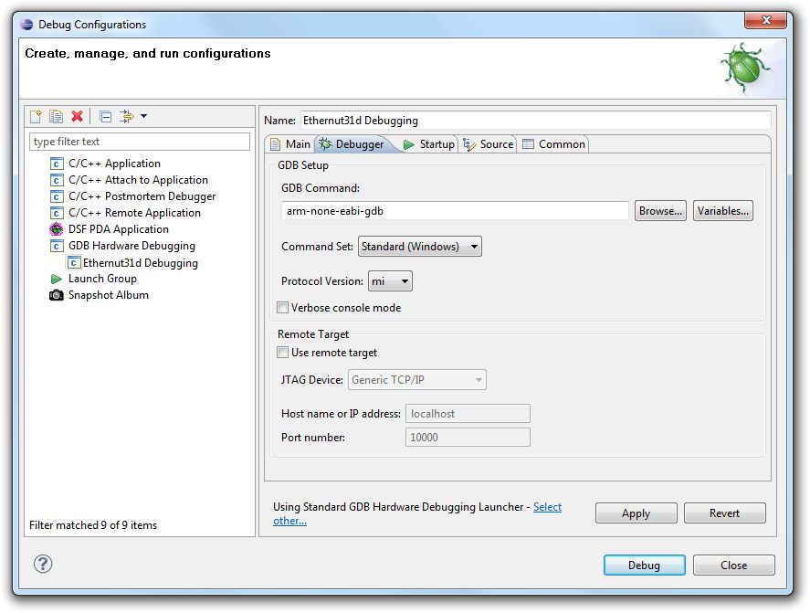Screen dimensions: 810x613
Task: Delete selected configuration with red X icon
Action: (78, 116)
